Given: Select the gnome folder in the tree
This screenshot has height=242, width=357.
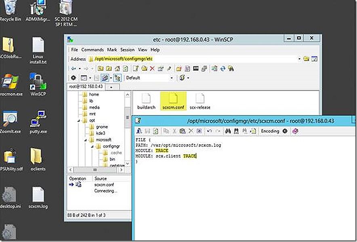Looking at the screenshot, I should 102,127.
